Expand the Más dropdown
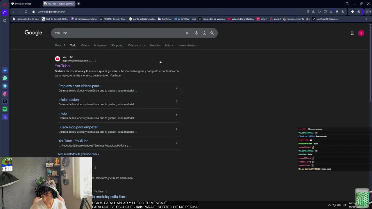 click(169, 45)
